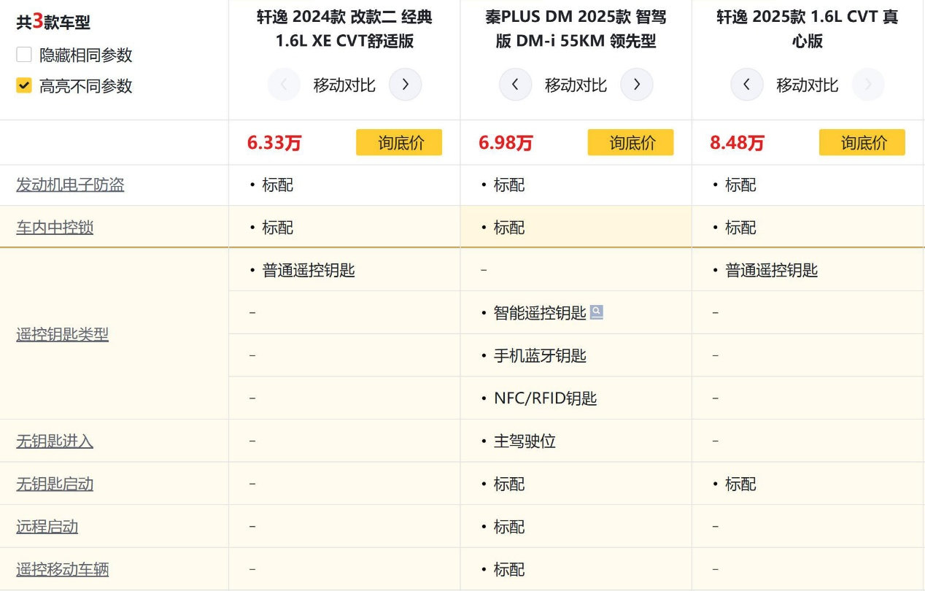
Task: Click disabled left arrow under 轩逸 2024款
Action: pos(285,85)
